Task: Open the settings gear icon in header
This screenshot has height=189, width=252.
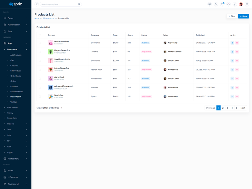Action: pyautogui.click(x=247, y=4)
